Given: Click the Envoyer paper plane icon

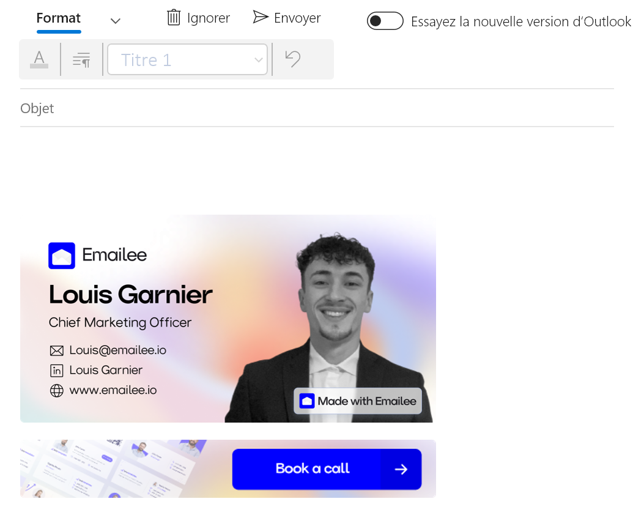Looking at the screenshot, I should [261, 17].
